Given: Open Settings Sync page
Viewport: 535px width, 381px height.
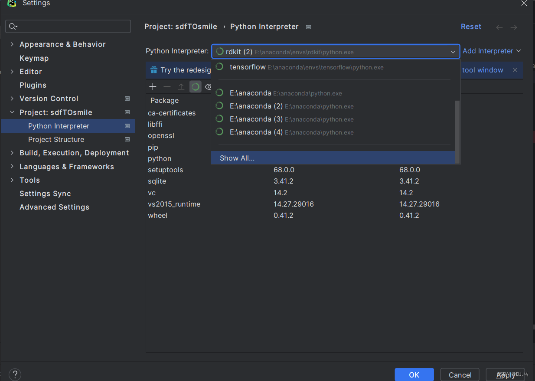Looking at the screenshot, I should click(x=45, y=194).
